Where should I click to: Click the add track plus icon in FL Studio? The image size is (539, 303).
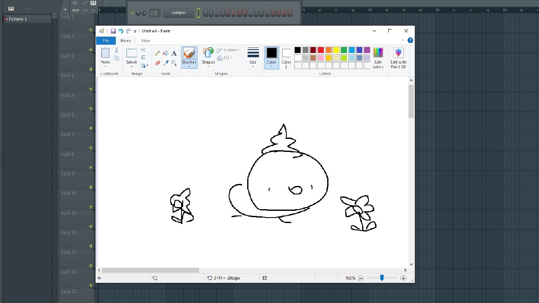pos(65,10)
